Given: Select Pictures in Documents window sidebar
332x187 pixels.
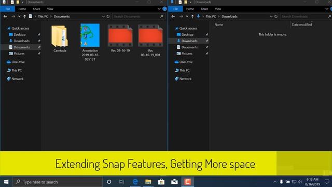Looking at the screenshot, I should click(19, 54).
